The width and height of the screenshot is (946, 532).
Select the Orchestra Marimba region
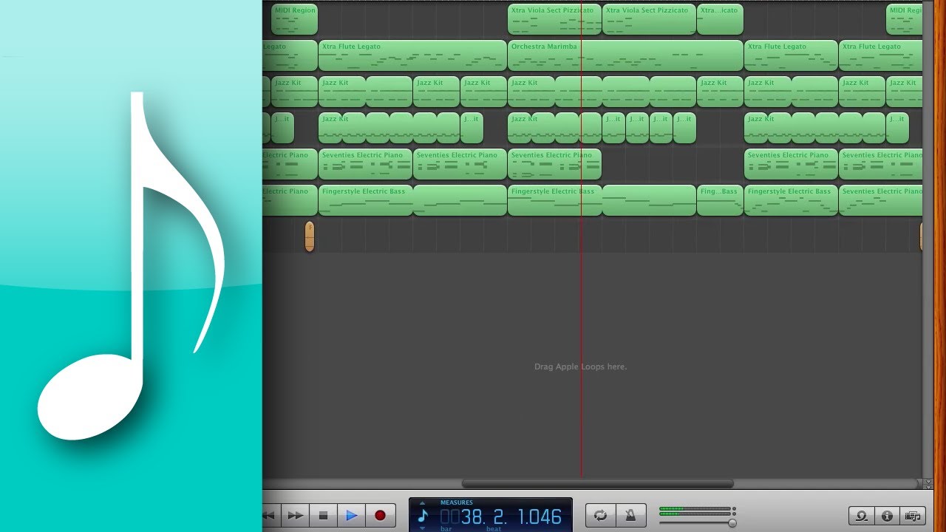click(x=625, y=55)
